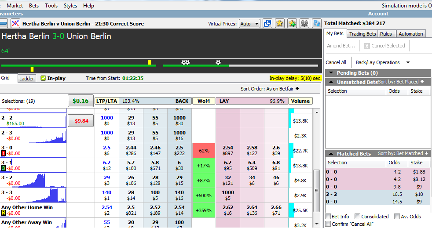This screenshot has height=228, width=432.
Task: Open the Tools menu
Action: coord(51,6)
